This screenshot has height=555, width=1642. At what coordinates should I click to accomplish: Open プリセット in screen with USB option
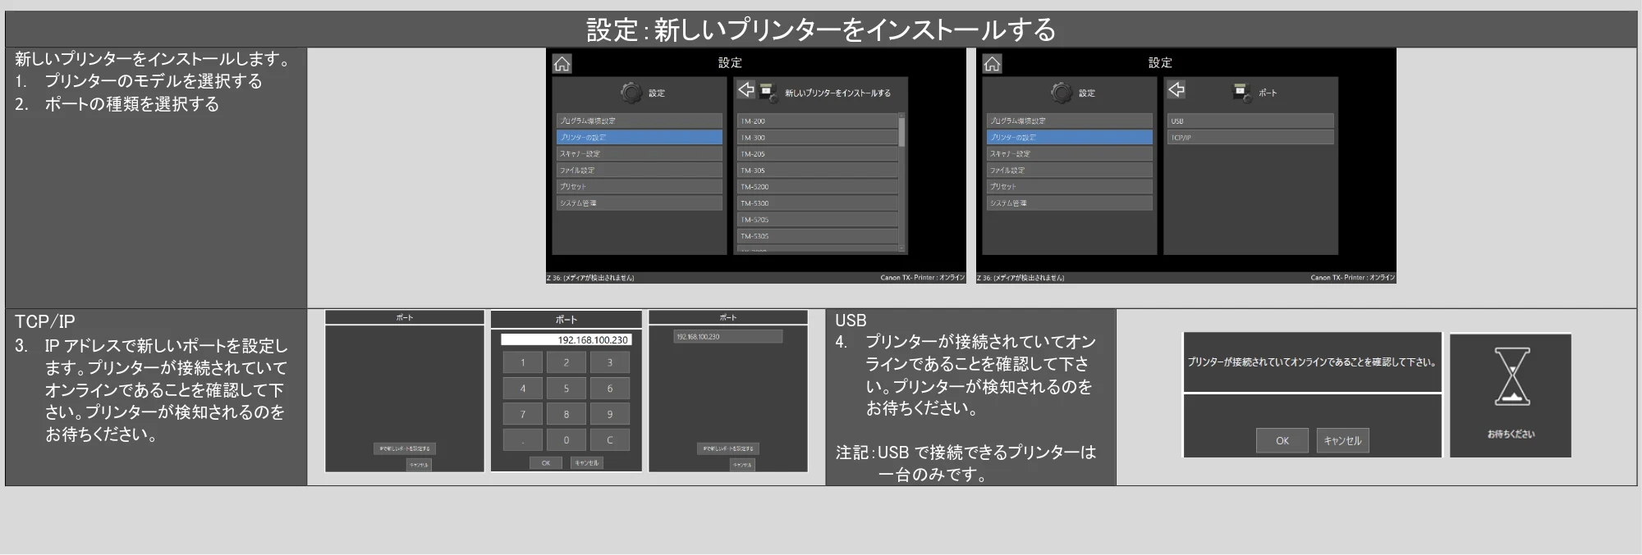[x=1070, y=186]
